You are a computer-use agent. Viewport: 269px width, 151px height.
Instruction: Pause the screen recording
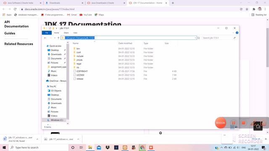(x=234, y=123)
